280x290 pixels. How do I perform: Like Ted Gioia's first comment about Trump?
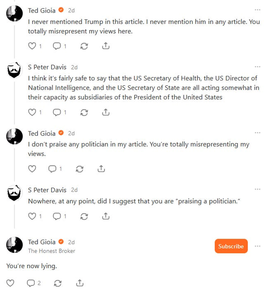[x=32, y=46]
